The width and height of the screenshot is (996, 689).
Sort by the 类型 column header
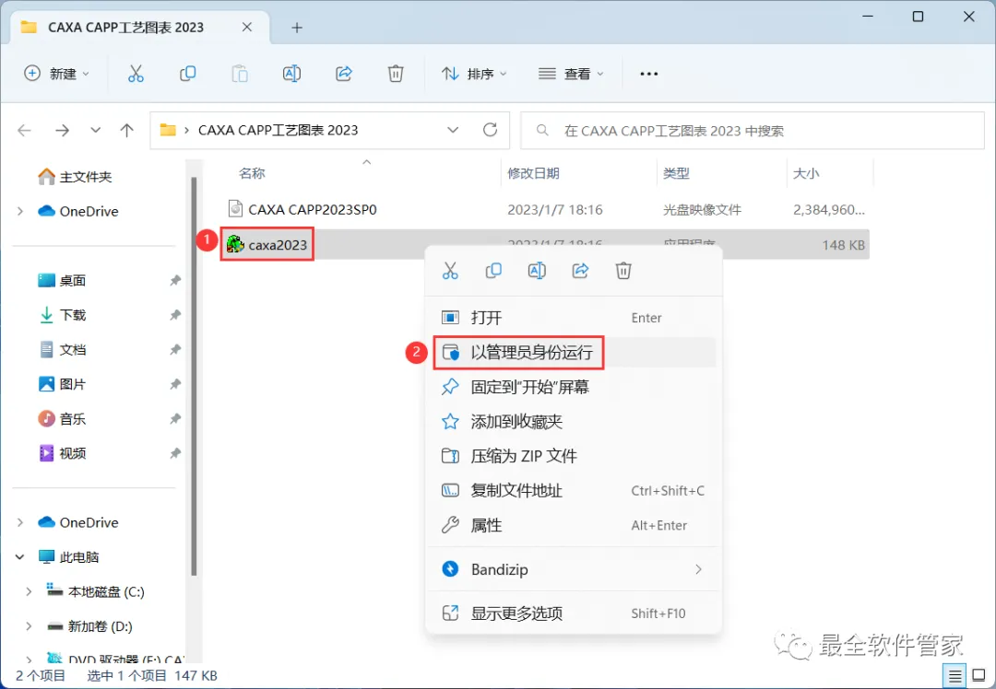point(676,173)
